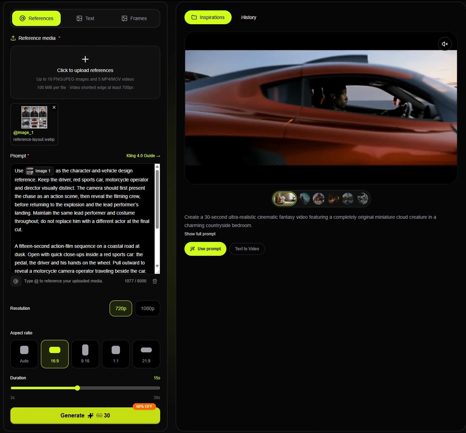Viewport: 466px width, 433px height.
Task: Open the Kling 4.0 Guide link
Action: tap(143, 156)
